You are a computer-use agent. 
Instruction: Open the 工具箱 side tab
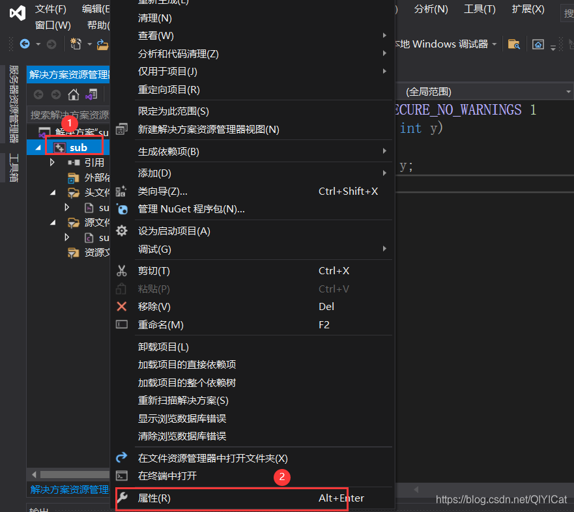coord(14,167)
